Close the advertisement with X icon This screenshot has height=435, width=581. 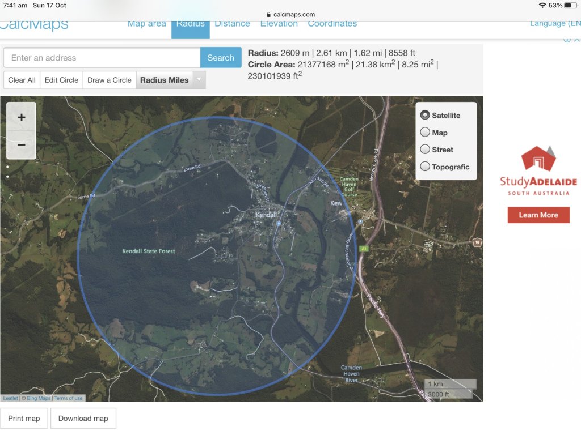pyautogui.click(x=576, y=39)
